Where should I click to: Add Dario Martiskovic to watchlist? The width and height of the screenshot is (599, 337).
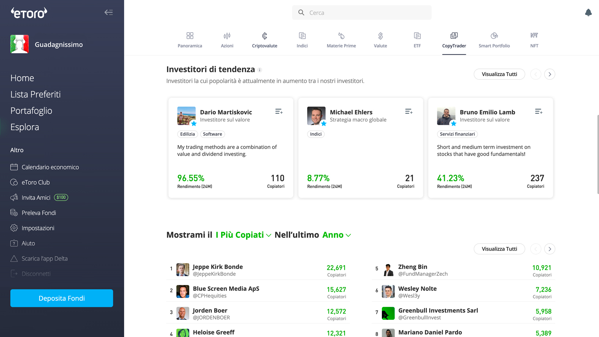[x=279, y=112]
